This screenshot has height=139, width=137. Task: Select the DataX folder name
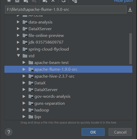click(x=40, y=83)
